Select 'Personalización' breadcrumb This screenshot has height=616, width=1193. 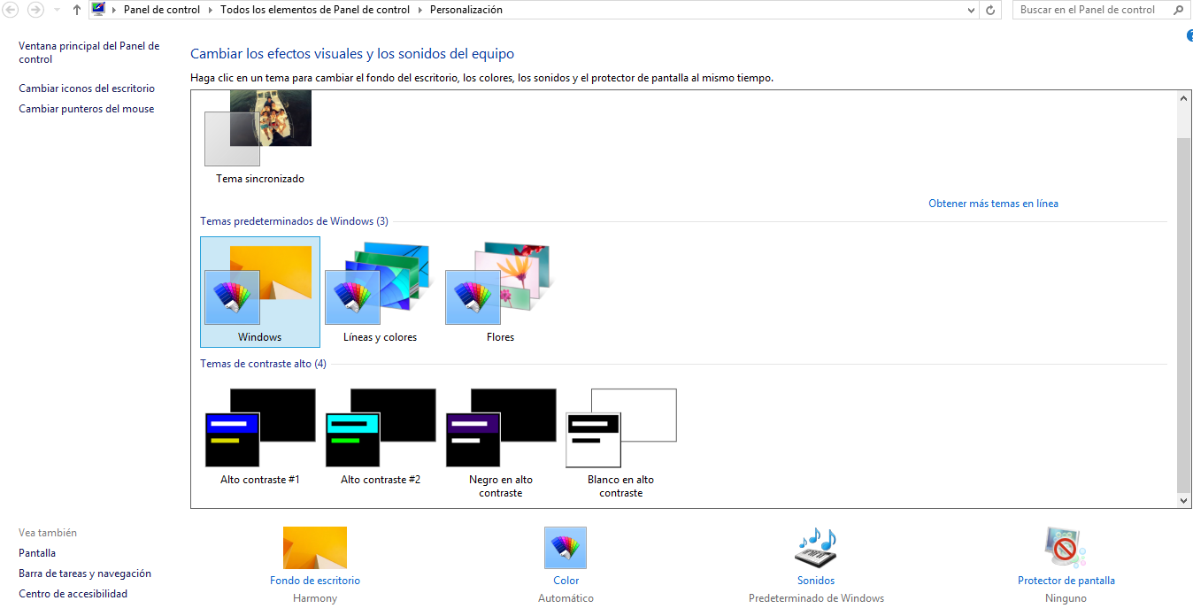coord(466,10)
